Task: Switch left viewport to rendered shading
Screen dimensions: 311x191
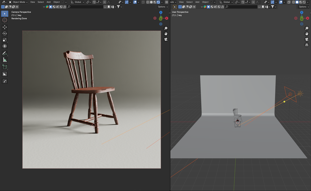Action: [x=159, y=2]
